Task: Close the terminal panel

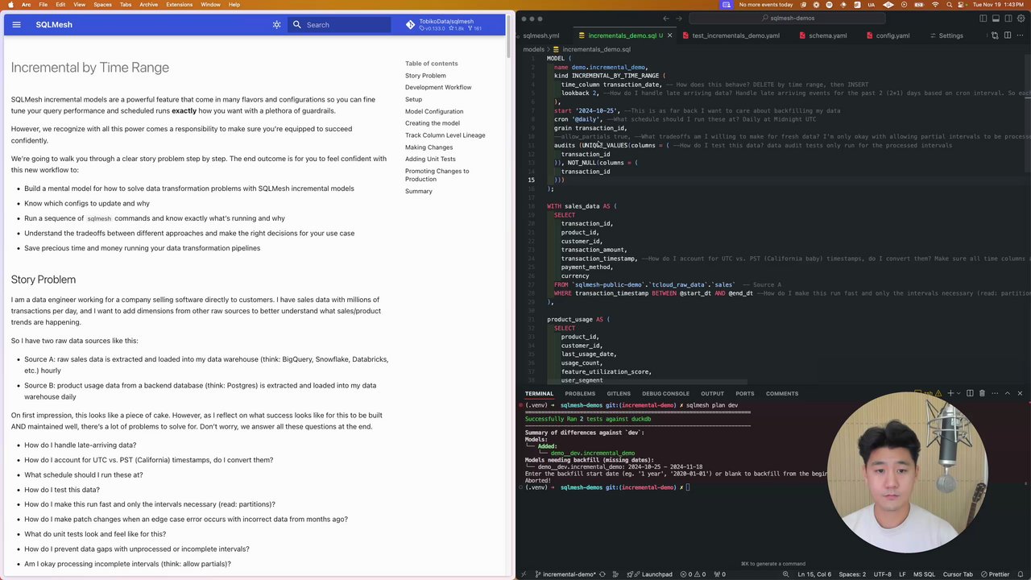Action: [1020, 393]
